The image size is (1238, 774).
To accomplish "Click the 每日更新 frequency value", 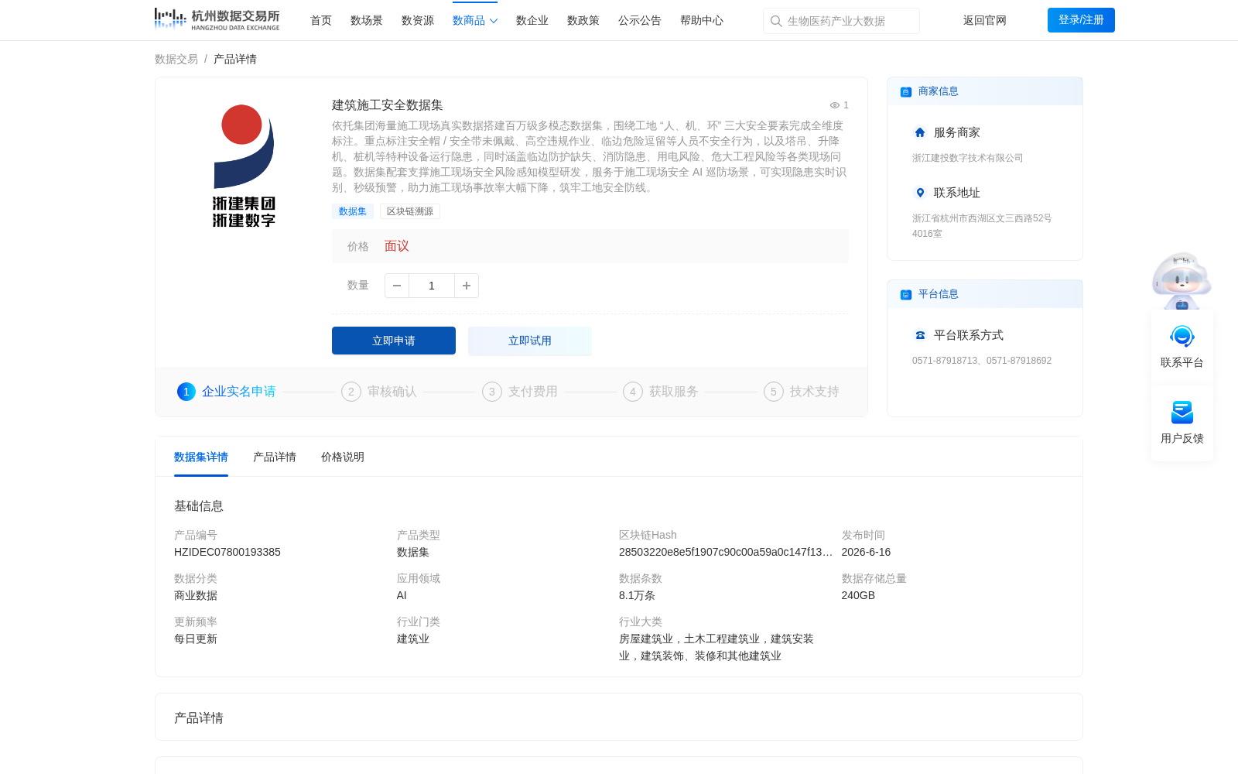I will (196, 639).
